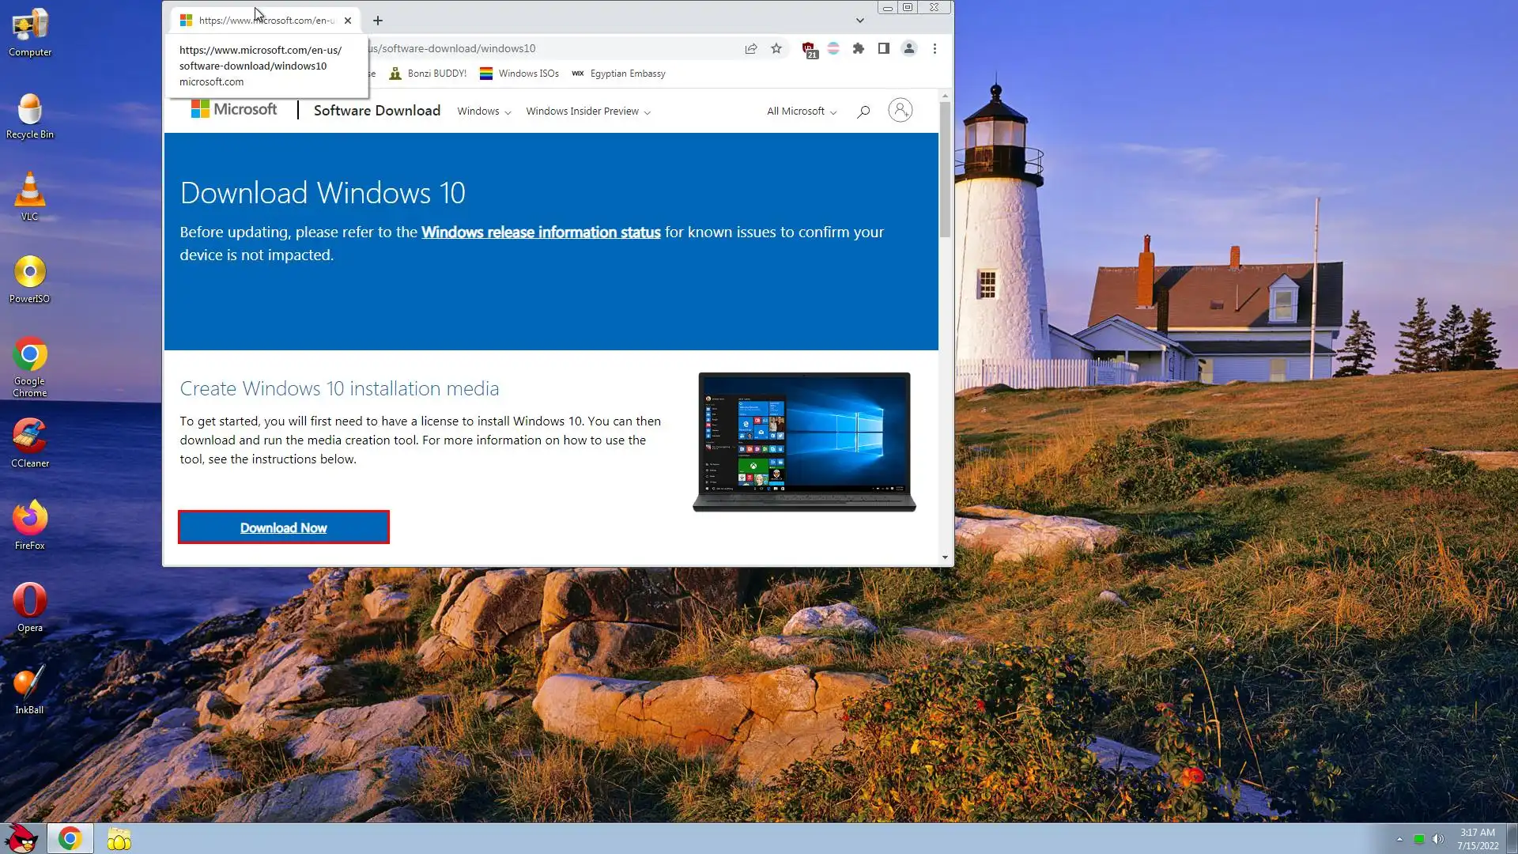Open the Windows ISOs bookmark
Screen dimensions: 1518x854
click(x=519, y=74)
